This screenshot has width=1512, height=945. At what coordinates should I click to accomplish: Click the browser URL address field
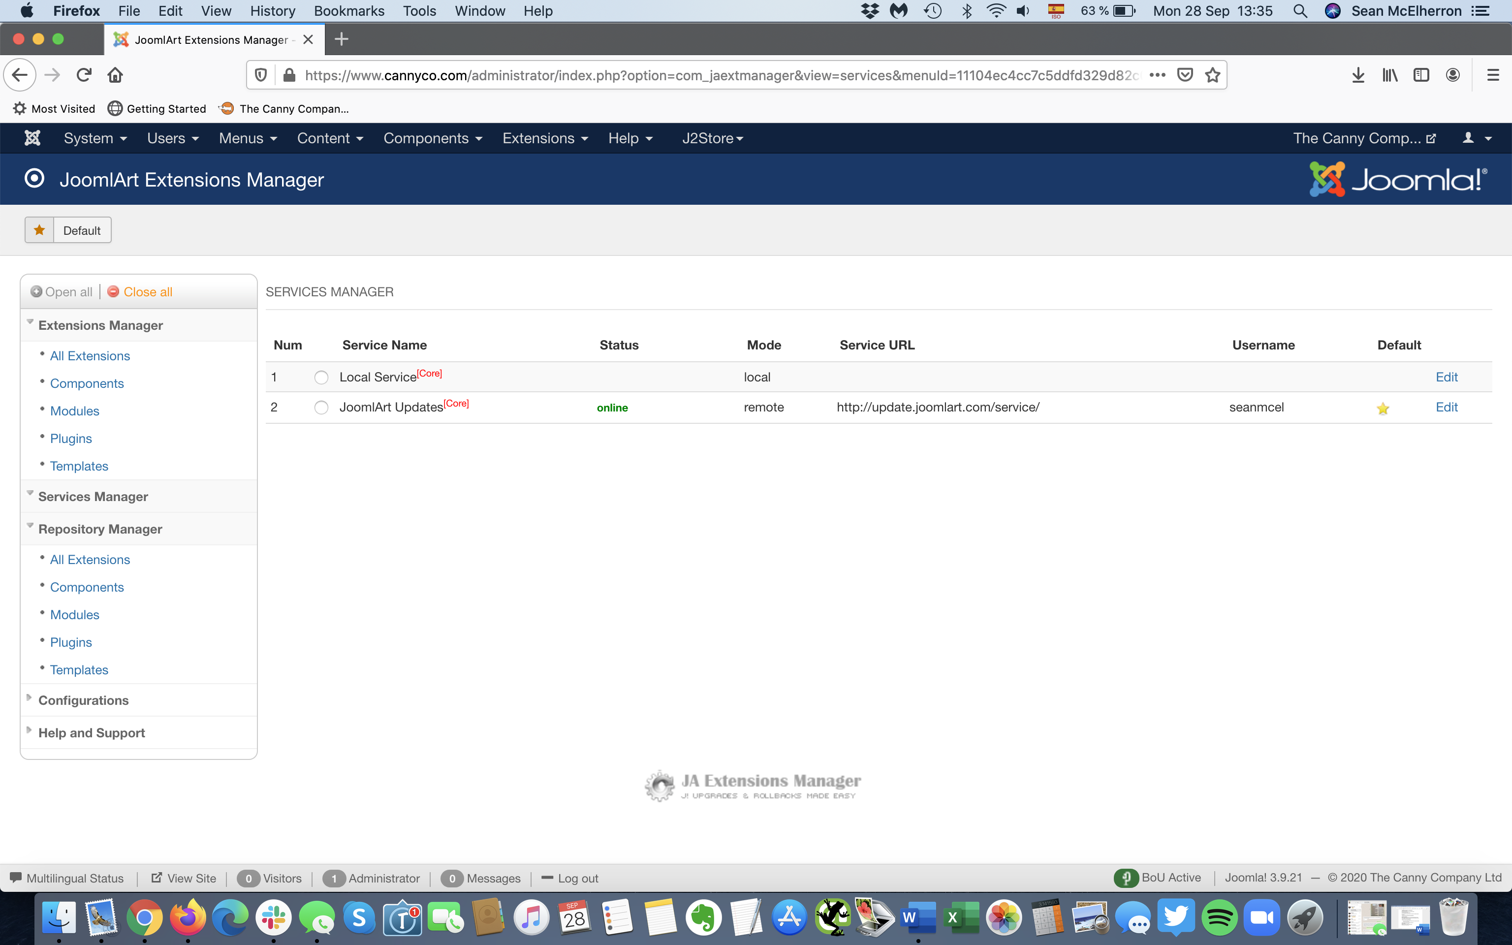pos(719,75)
